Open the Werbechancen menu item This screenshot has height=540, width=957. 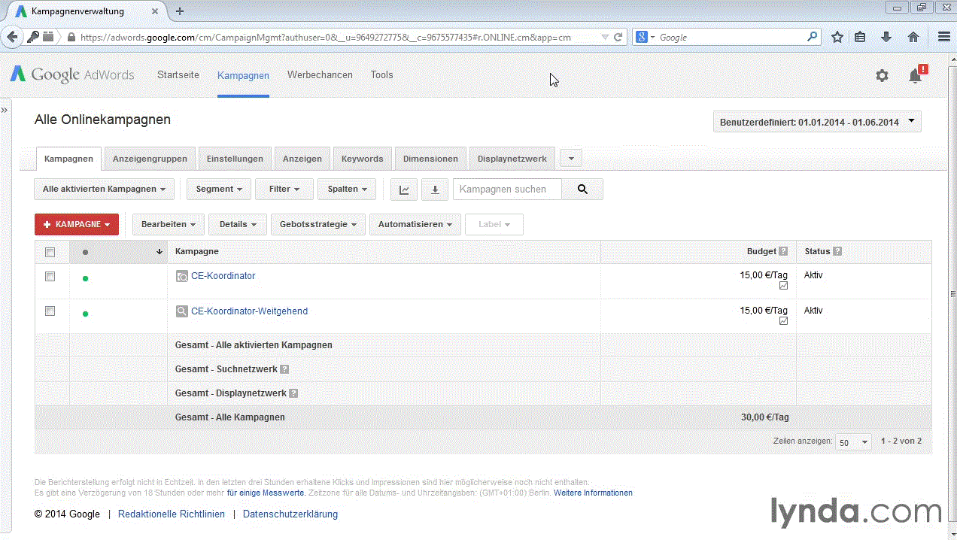320,75
